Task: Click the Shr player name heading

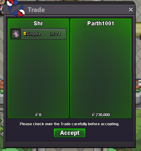Action: [x=38, y=23]
